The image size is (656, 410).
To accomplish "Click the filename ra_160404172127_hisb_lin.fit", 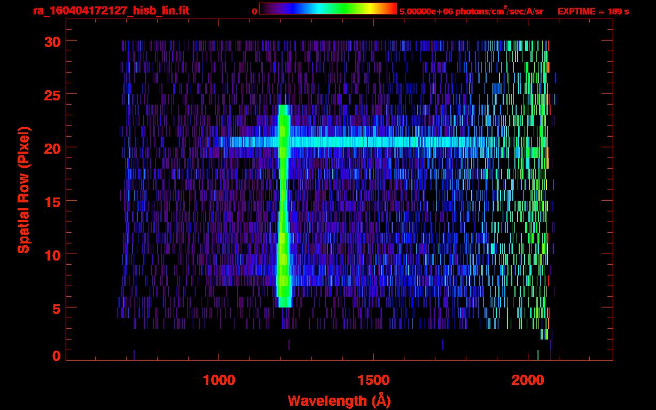I will pos(111,11).
